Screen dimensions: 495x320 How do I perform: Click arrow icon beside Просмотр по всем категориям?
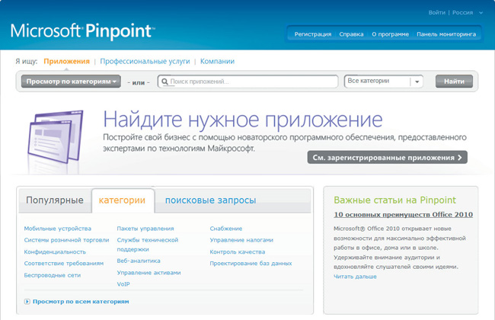coord(27,302)
